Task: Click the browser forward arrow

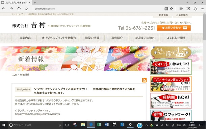Action: click(11, 9)
